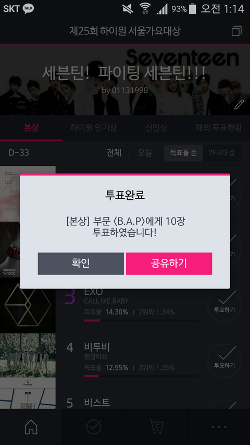Click the EXO vote percentage progress bar
This screenshot has width=250, height=445.
141,320
